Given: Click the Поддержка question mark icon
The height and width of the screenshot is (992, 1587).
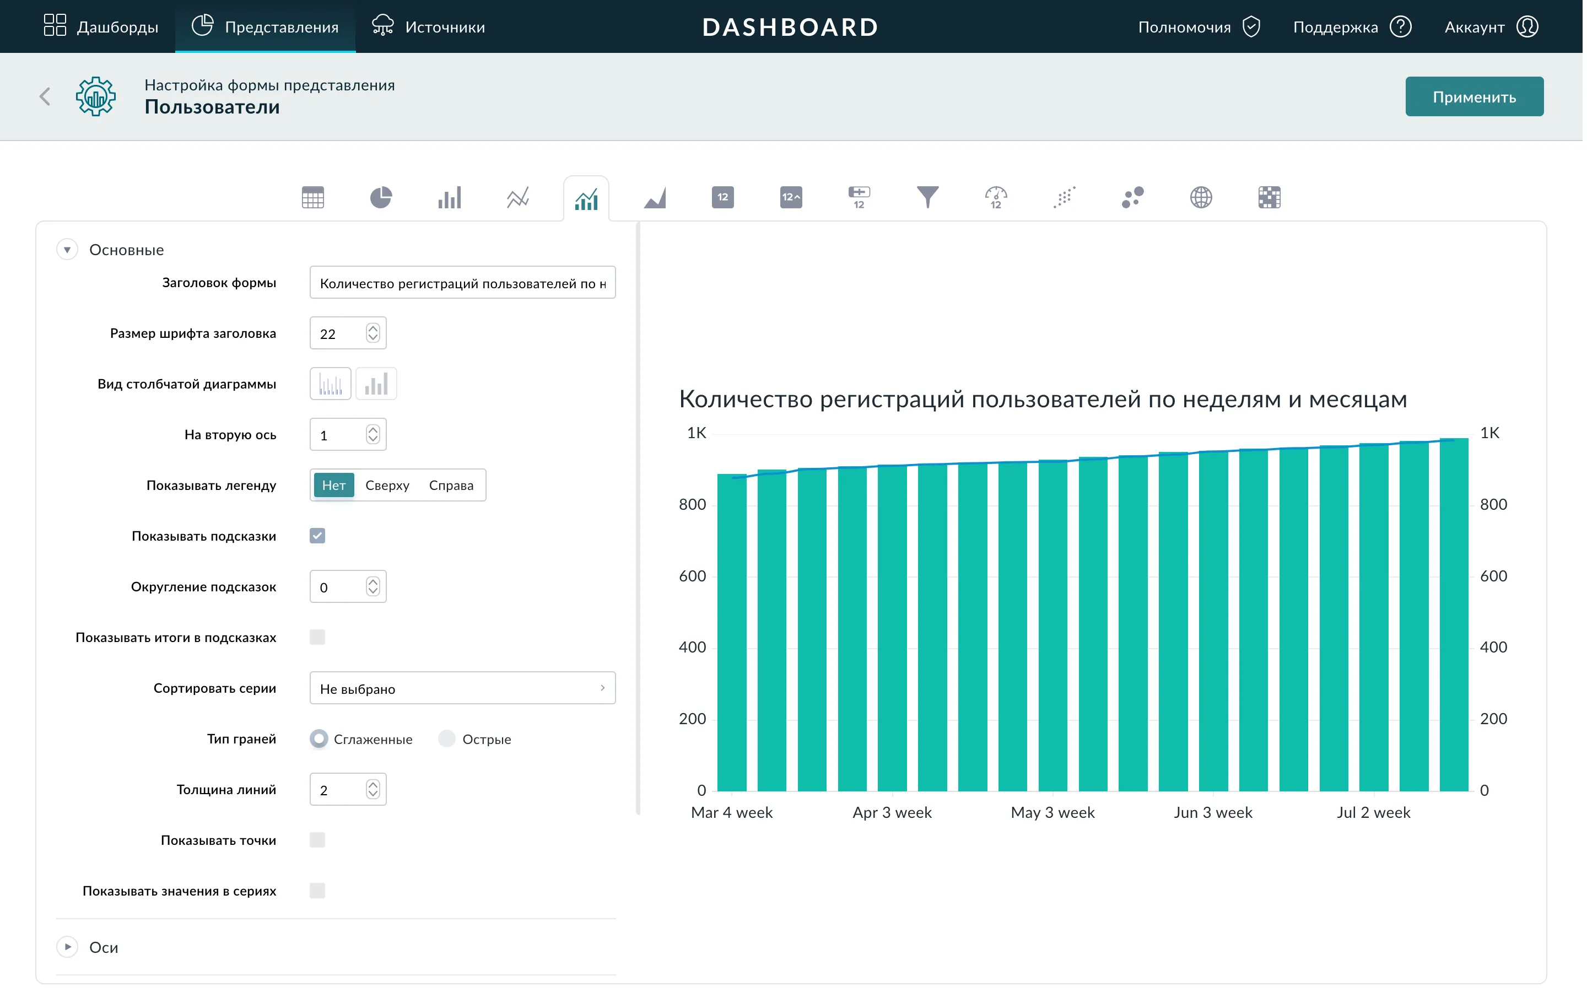Looking at the screenshot, I should (1401, 27).
